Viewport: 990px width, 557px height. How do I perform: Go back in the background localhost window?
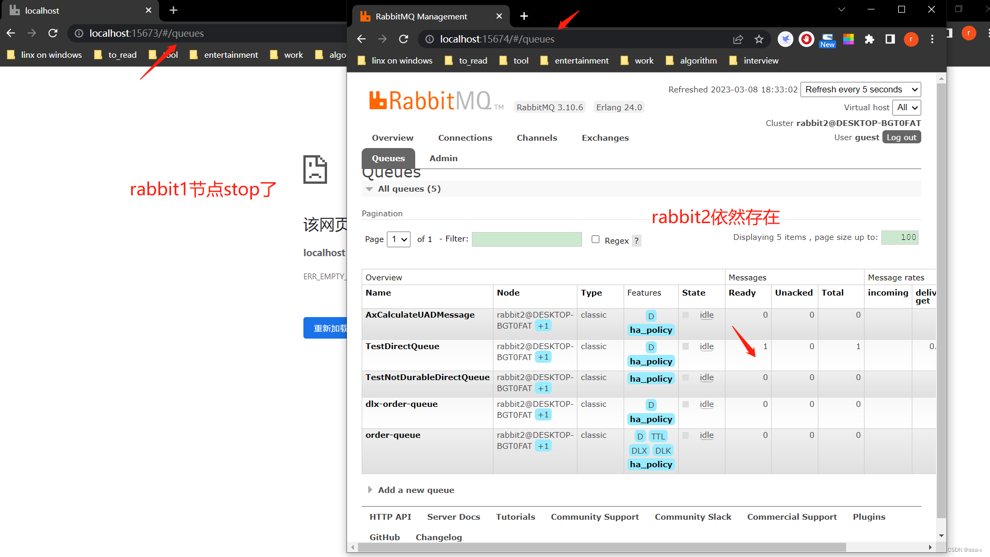10,33
